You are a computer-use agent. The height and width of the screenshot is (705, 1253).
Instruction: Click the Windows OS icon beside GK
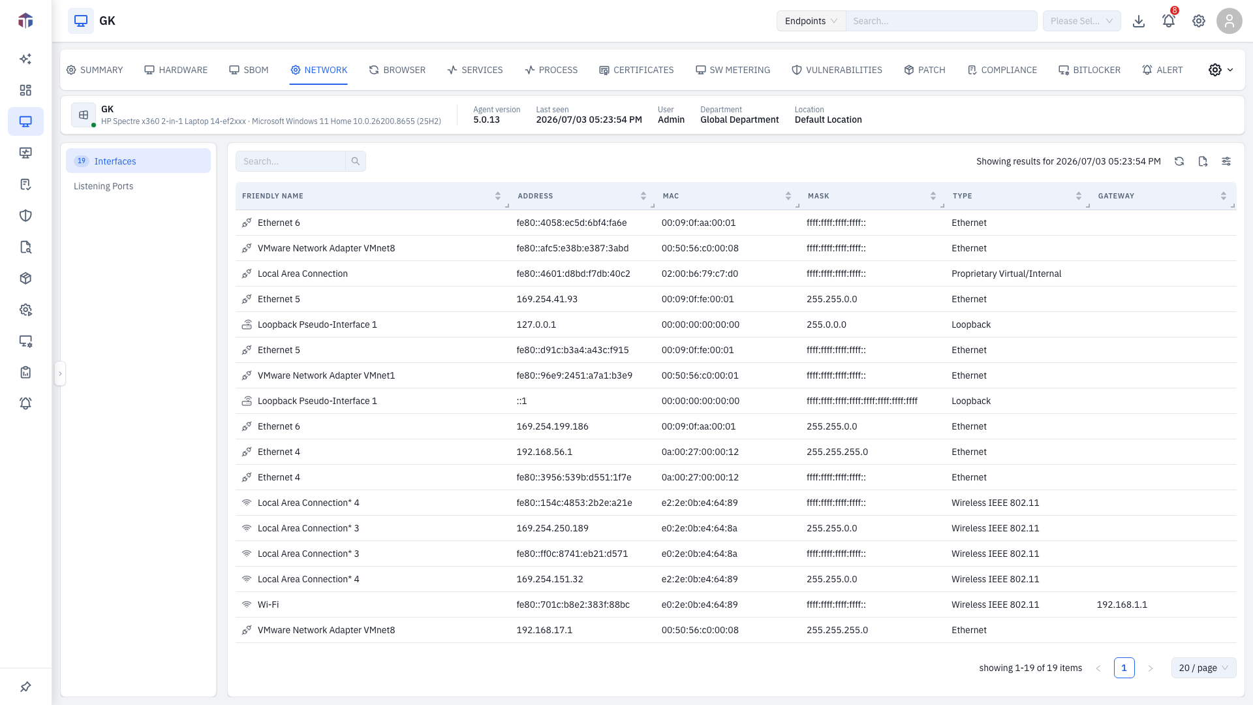coord(84,115)
